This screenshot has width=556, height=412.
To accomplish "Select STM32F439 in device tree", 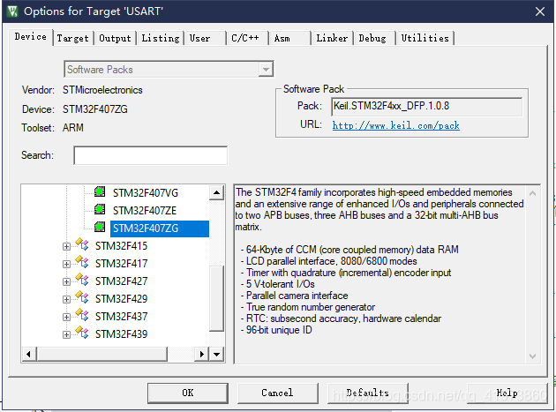I will [x=121, y=334].
